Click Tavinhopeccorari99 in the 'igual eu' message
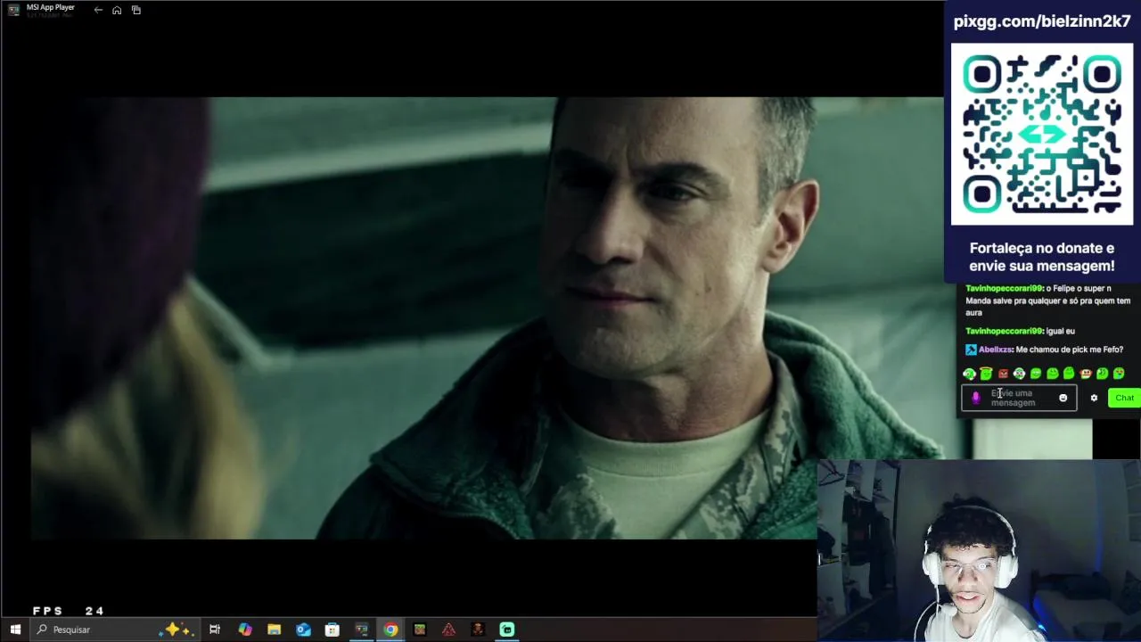 point(1005,331)
